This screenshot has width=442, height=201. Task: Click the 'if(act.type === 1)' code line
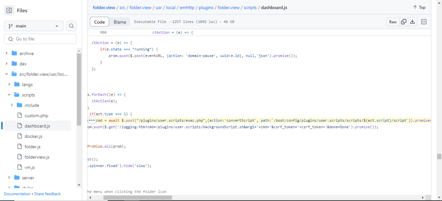coord(111,114)
